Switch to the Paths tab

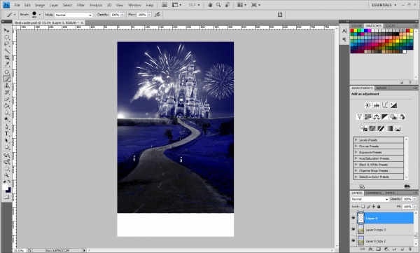point(390,193)
